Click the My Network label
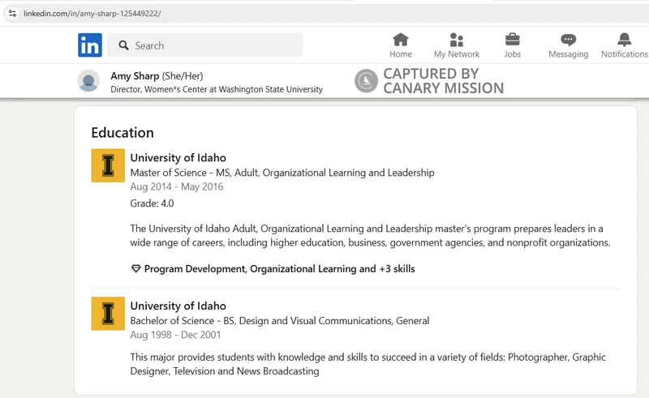The image size is (649, 398). 456,54
